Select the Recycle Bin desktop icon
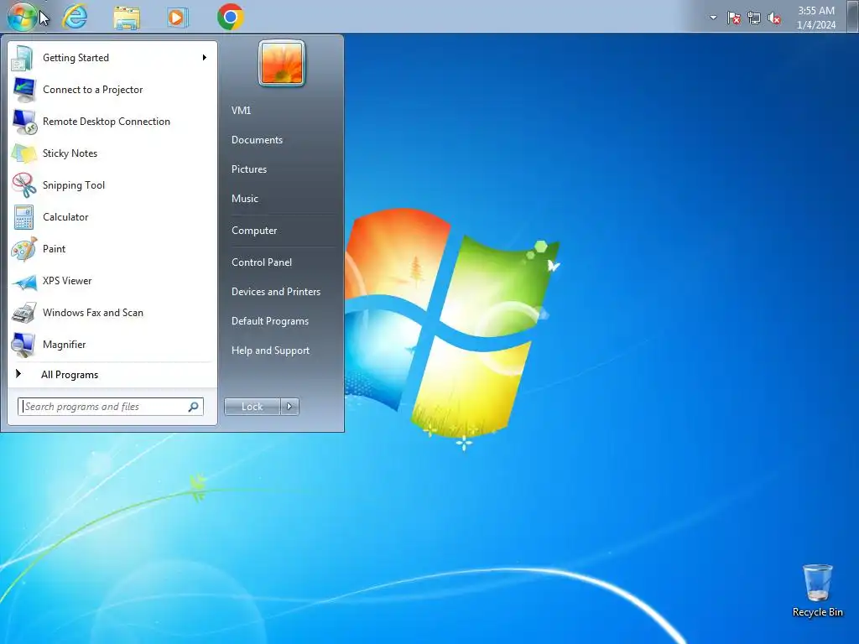This screenshot has width=859, height=644. click(x=817, y=590)
